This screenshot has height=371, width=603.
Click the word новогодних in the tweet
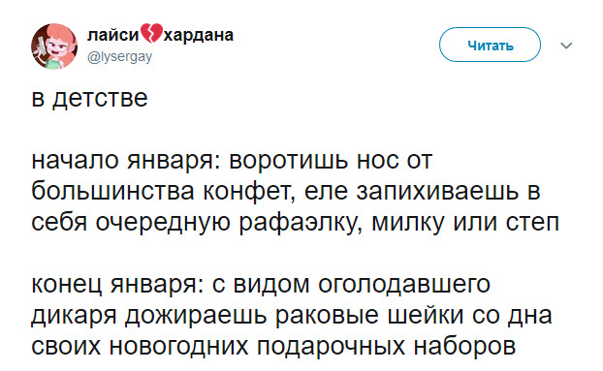click(x=178, y=346)
